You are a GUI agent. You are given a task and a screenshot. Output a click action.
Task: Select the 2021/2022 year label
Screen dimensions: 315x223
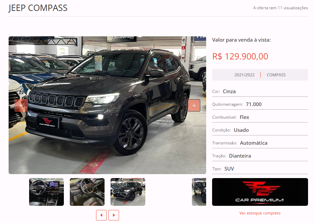[244, 75]
